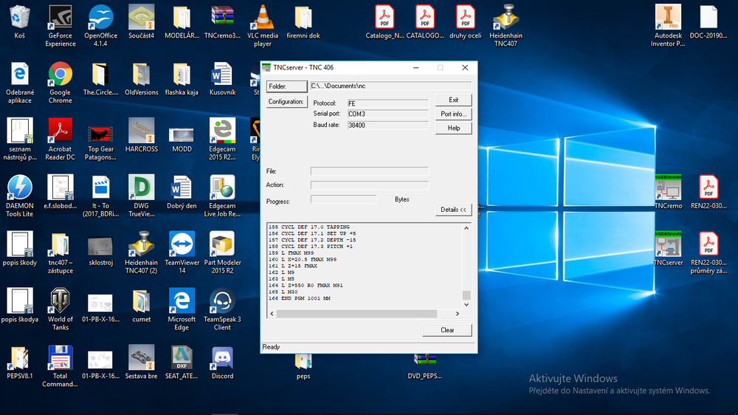Select the TeamSpeak 3 Client icon
738x415 pixels.
click(x=222, y=302)
